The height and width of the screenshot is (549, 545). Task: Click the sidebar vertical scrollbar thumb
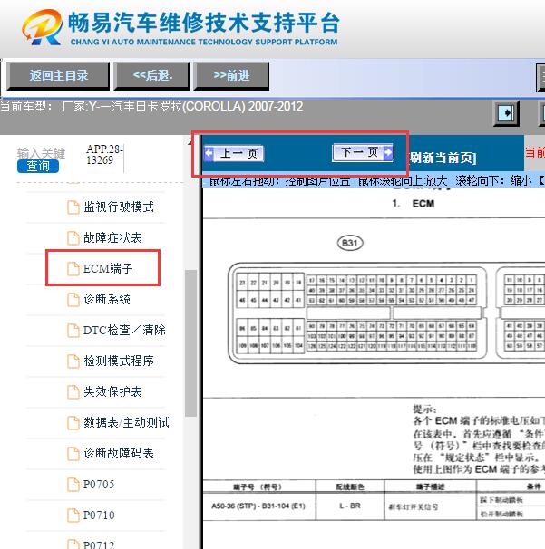[x=190, y=343]
